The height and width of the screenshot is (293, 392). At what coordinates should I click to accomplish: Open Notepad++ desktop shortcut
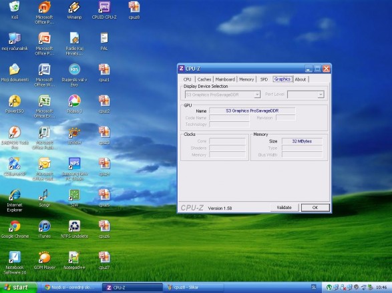click(74, 260)
